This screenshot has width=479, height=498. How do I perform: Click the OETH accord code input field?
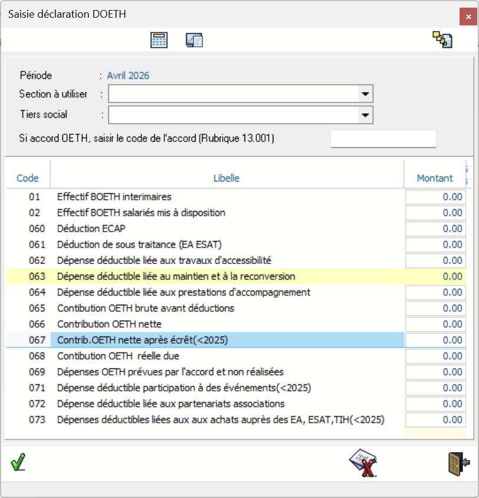click(383, 138)
